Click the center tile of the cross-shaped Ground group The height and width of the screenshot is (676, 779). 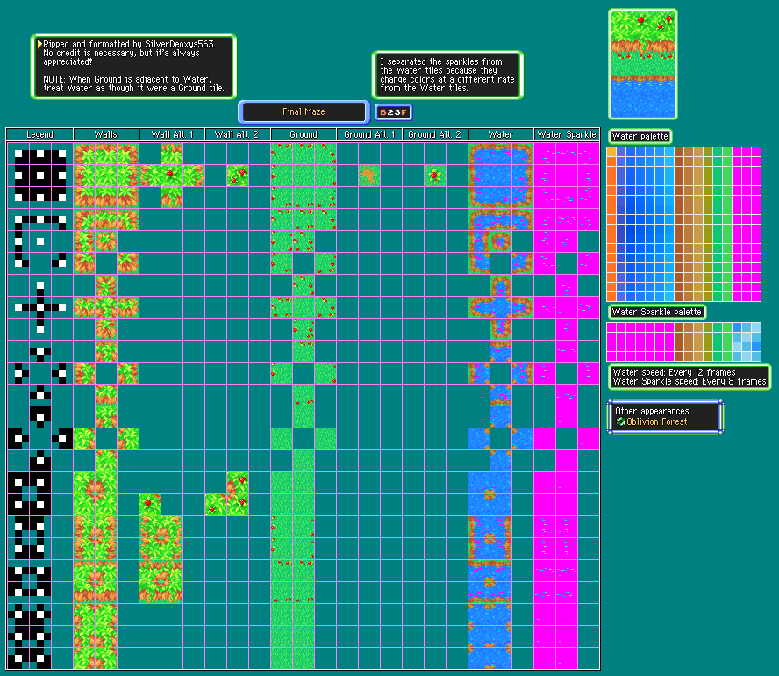click(304, 307)
